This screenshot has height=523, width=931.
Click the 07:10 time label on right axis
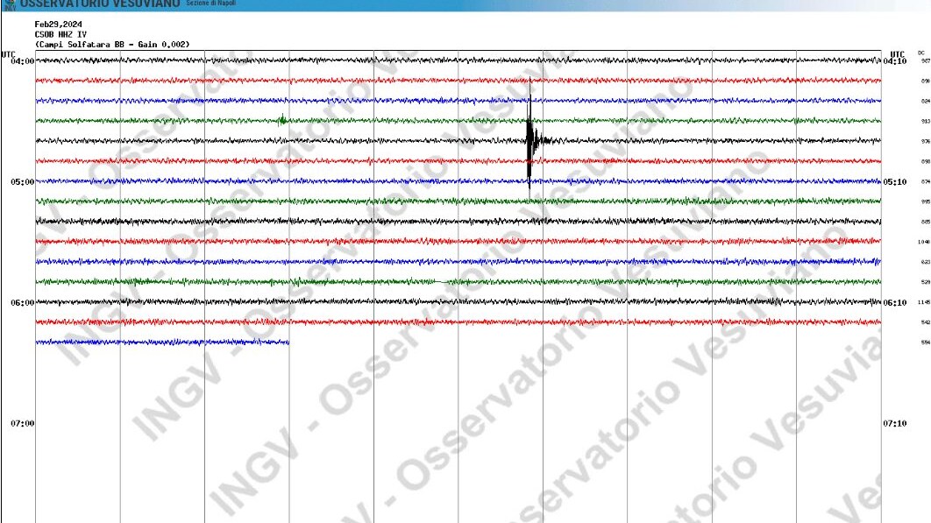(x=895, y=423)
